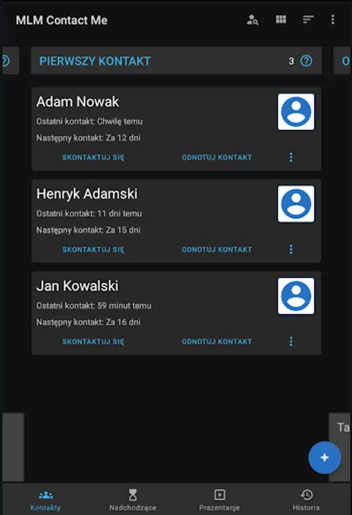
Task: Switch to the Prezentacje tab
Action: point(219,498)
